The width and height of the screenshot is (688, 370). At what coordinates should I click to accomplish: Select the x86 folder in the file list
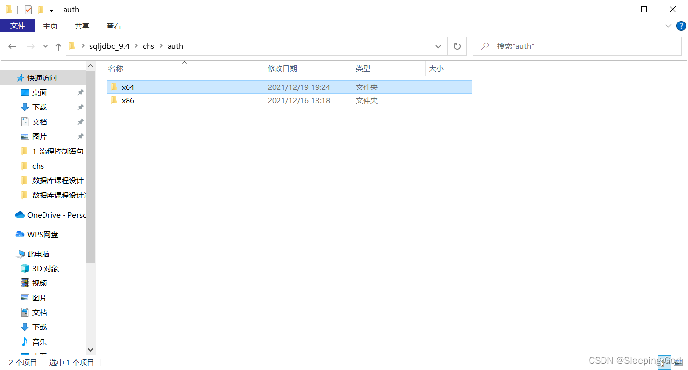[128, 100]
